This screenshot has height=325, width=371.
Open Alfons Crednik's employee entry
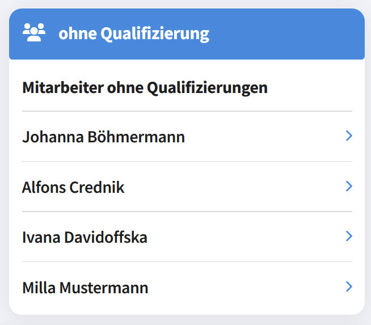pos(187,187)
